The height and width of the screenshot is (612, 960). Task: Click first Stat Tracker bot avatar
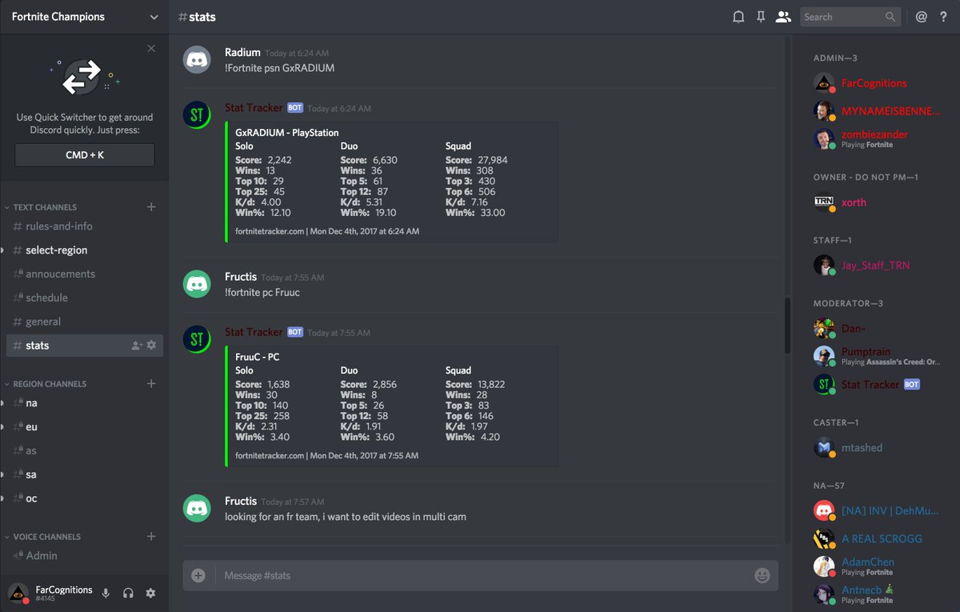tap(197, 115)
